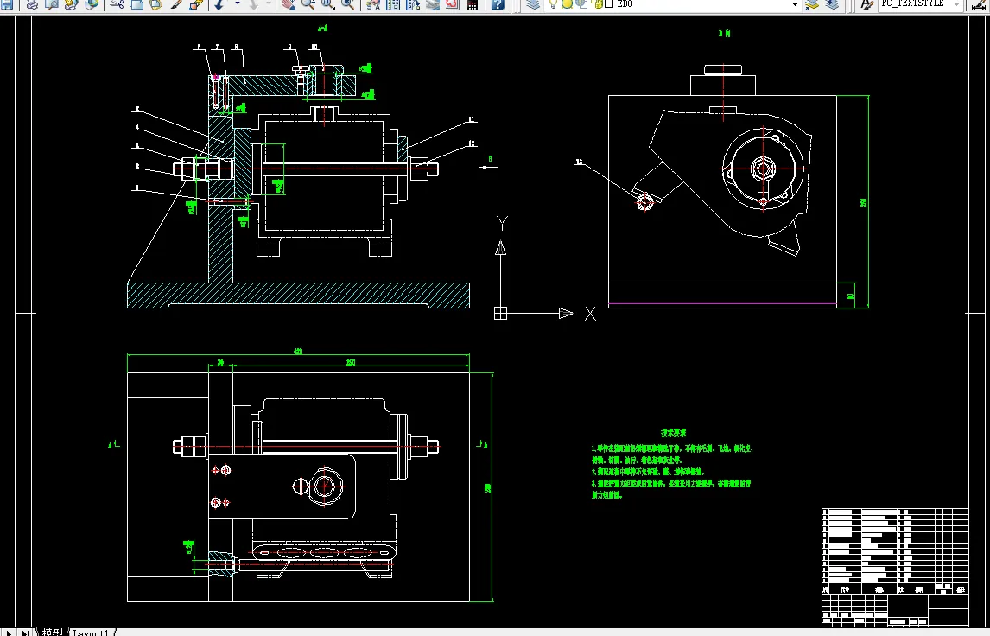Viewport: 990px width, 636px height.
Task: Expand the EBO layer dropdown list
Action: pos(795,4)
